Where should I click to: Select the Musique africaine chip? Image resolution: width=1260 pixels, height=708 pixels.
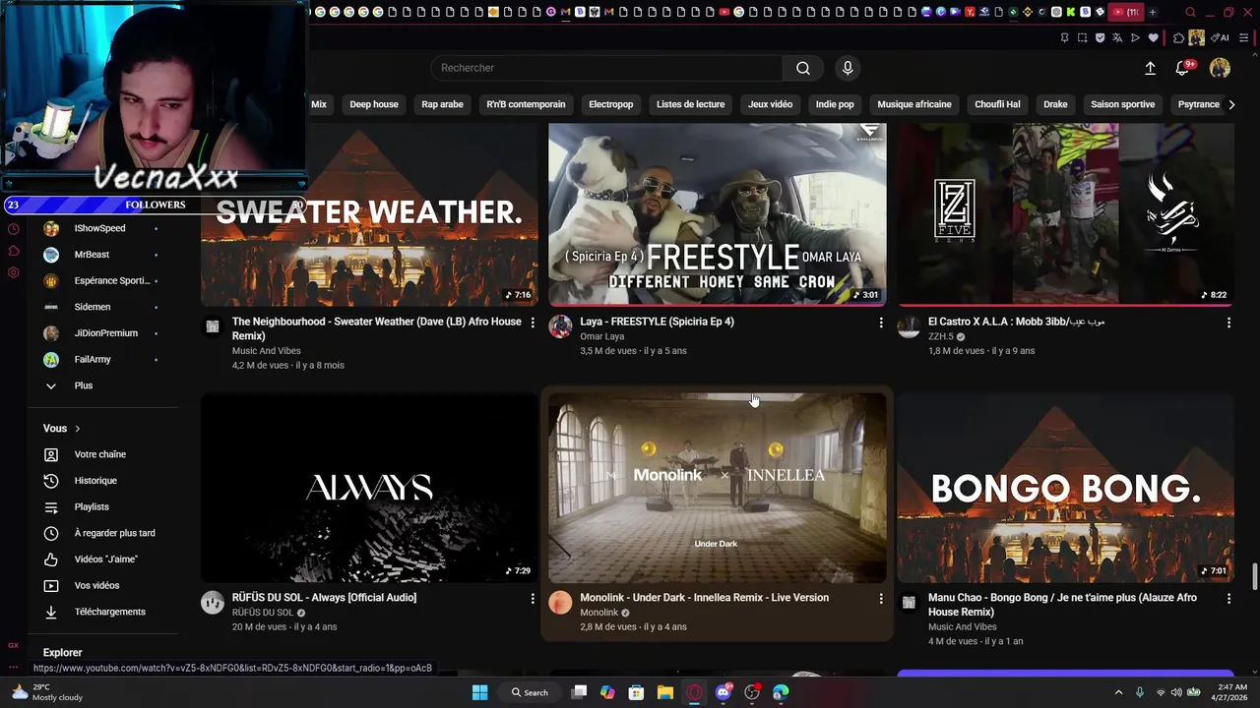coord(914,104)
